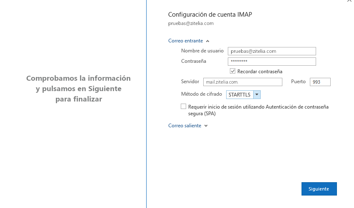The height and width of the screenshot is (208, 354).
Task: Click the Correo saliente section heading
Action: [x=184, y=126]
